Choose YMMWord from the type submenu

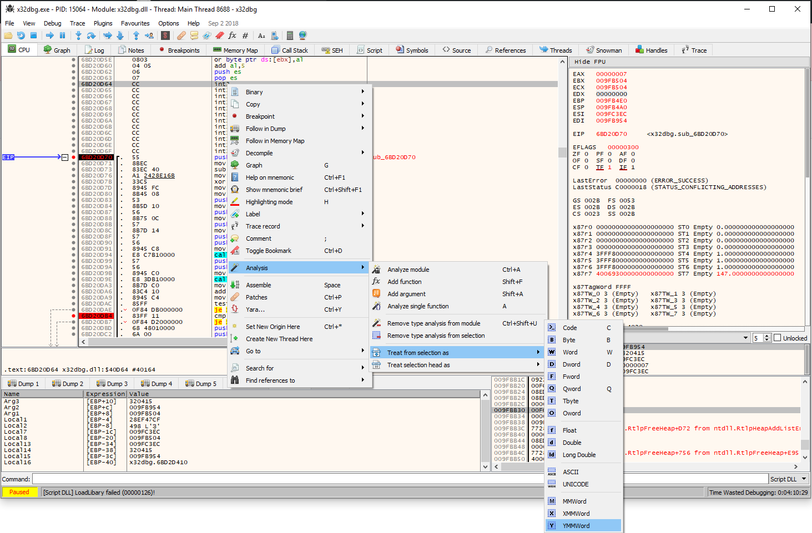[583, 526]
